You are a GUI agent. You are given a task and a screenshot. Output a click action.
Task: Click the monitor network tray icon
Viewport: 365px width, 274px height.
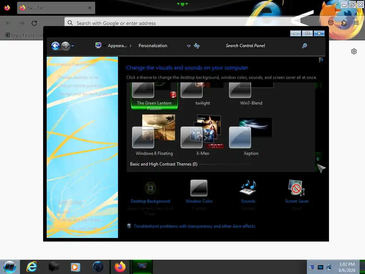tap(320, 267)
